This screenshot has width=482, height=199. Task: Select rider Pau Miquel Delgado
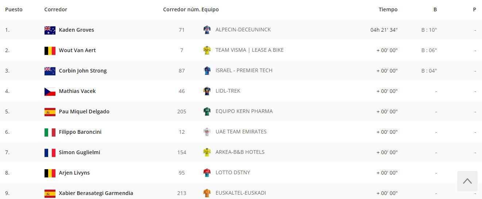(x=84, y=112)
